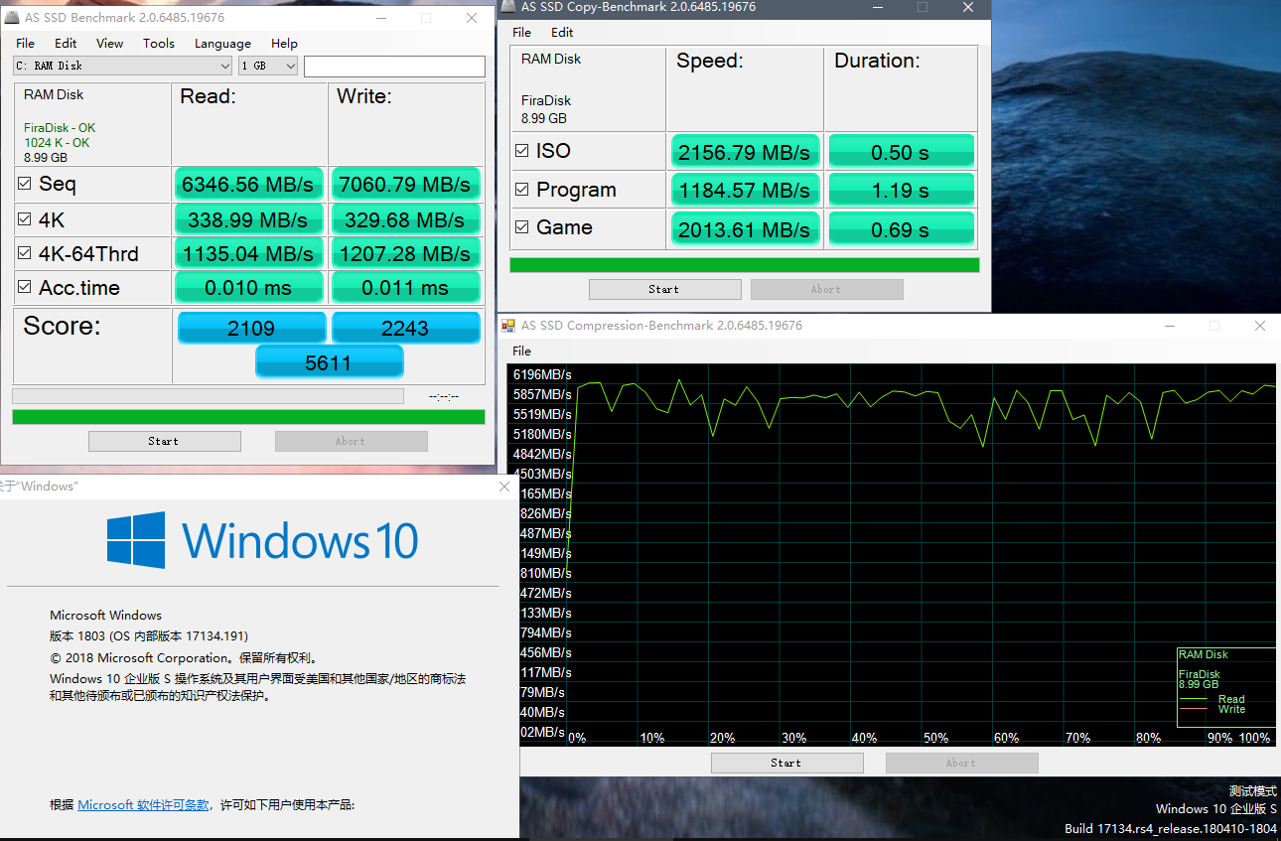Open the Microsoft 软件许可条款 license link

(x=143, y=805)
